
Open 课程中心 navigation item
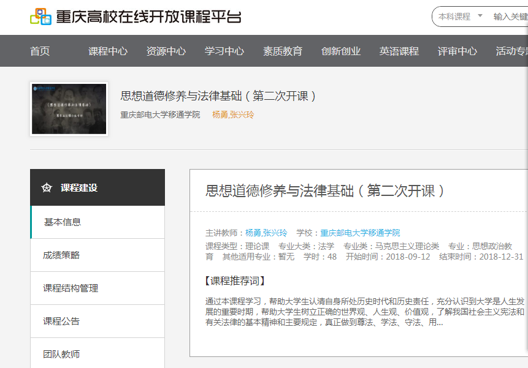[x=108, y=51]
